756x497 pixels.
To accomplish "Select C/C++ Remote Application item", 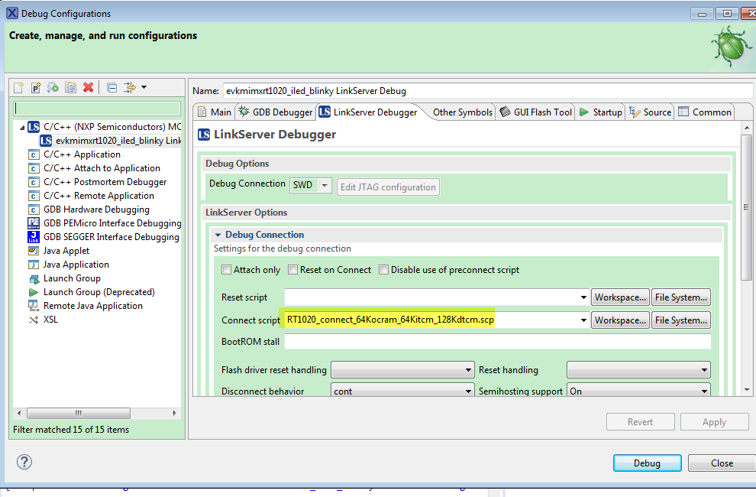I will (x=99, y=196).
